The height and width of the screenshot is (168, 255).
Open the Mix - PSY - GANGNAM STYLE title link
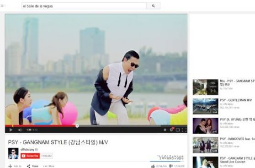[x=238, y=83]
